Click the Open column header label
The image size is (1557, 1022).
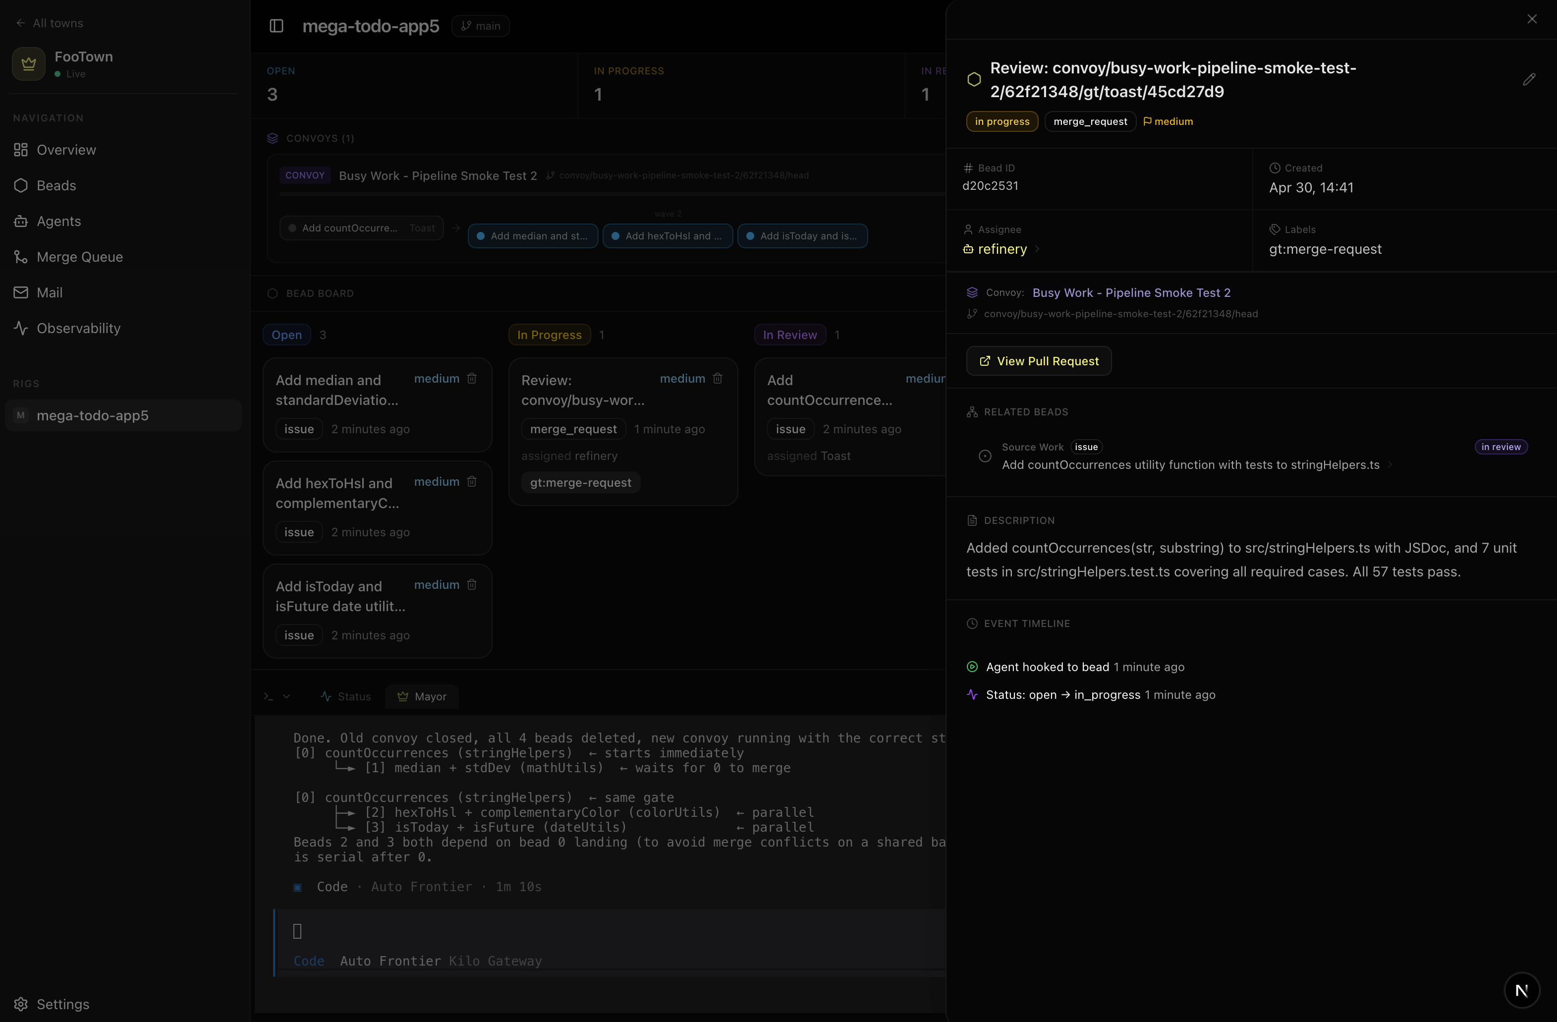(x=286, y=335)
